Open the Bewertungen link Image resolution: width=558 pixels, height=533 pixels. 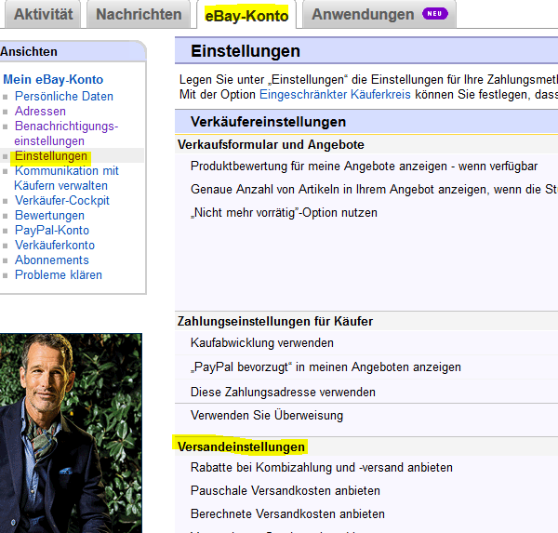[49, 216]
